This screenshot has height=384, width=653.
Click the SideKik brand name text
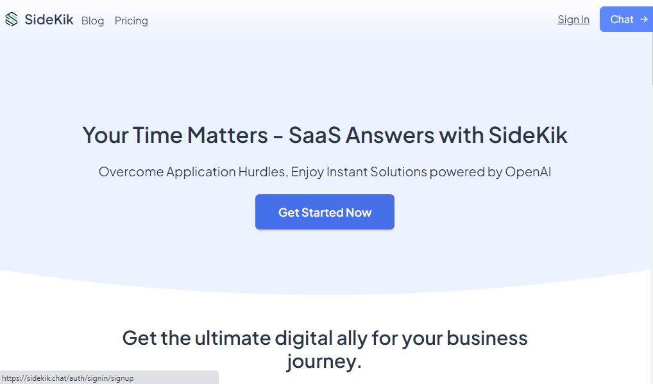click(49, 20)
